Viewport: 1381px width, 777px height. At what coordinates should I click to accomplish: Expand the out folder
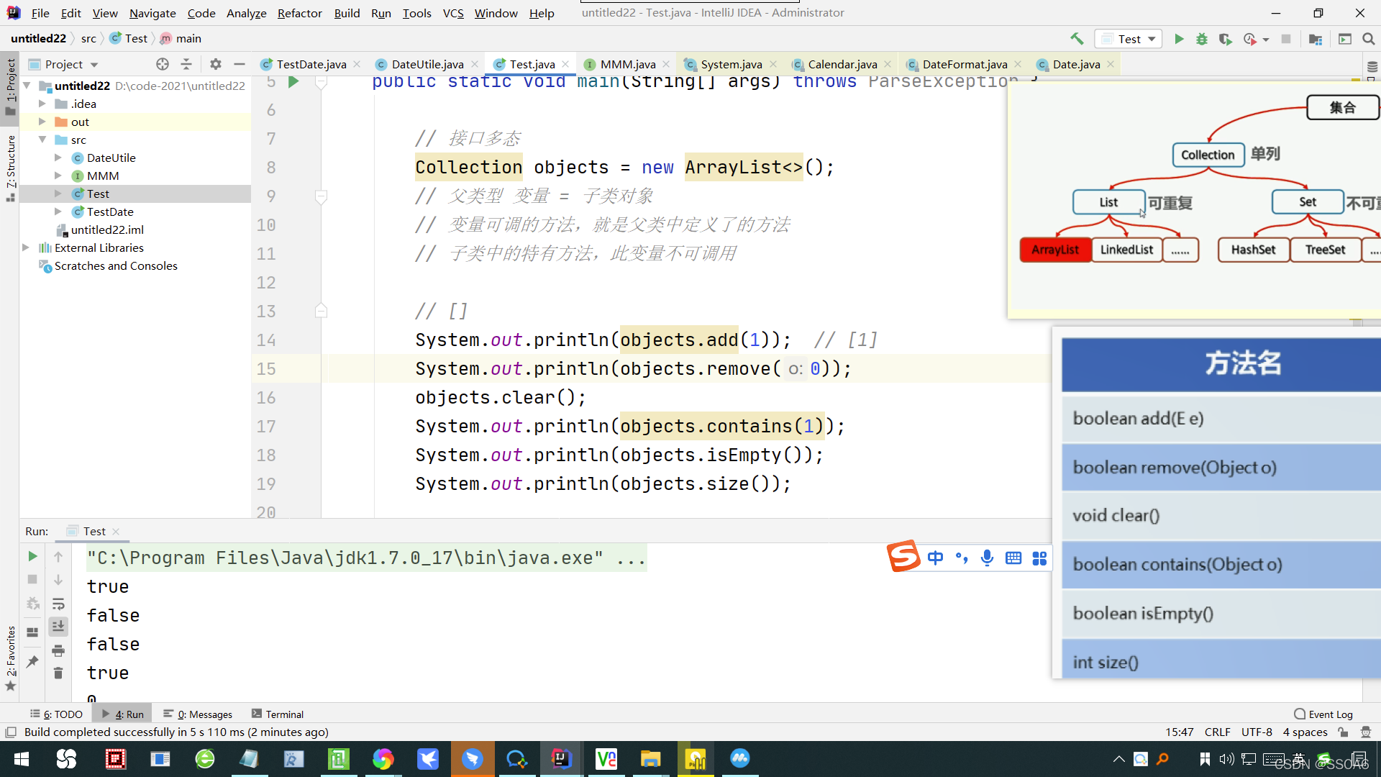[42, 122]
